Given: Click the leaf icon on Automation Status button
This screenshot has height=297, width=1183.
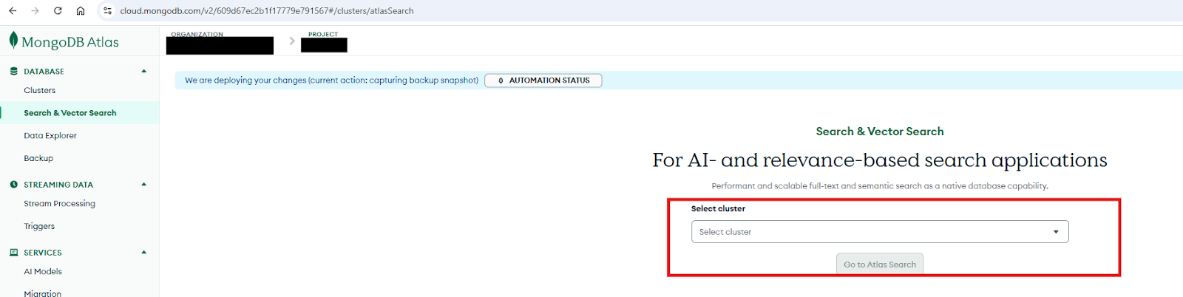Looking at the screenshot, I should click(x=501, y=81).
